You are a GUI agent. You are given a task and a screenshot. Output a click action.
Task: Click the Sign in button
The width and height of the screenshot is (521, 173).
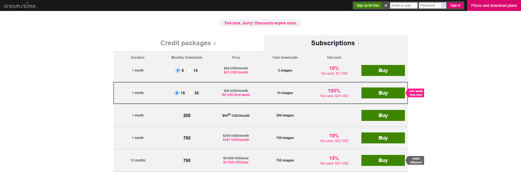pyautogui.click(x=455, y=5)
